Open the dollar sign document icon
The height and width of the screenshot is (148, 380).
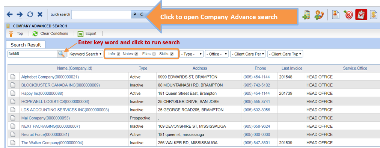[374, 15]
